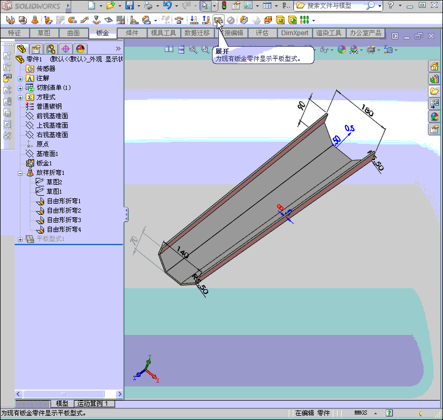
Task: Expand the 平板型式1 tree node
Action: 20,239
